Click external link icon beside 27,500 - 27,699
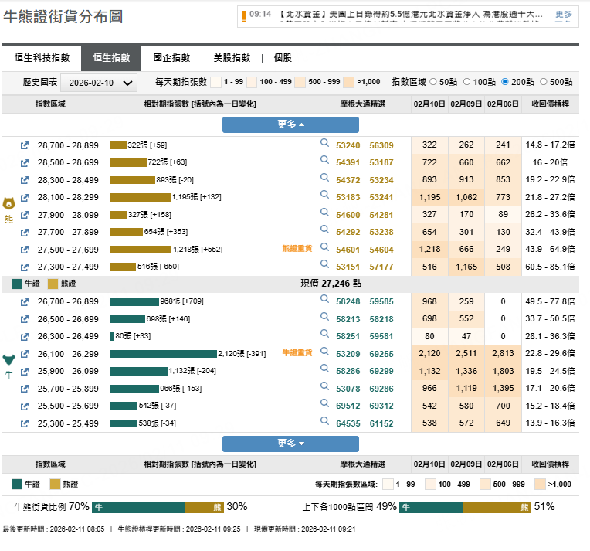 [25, 250]
